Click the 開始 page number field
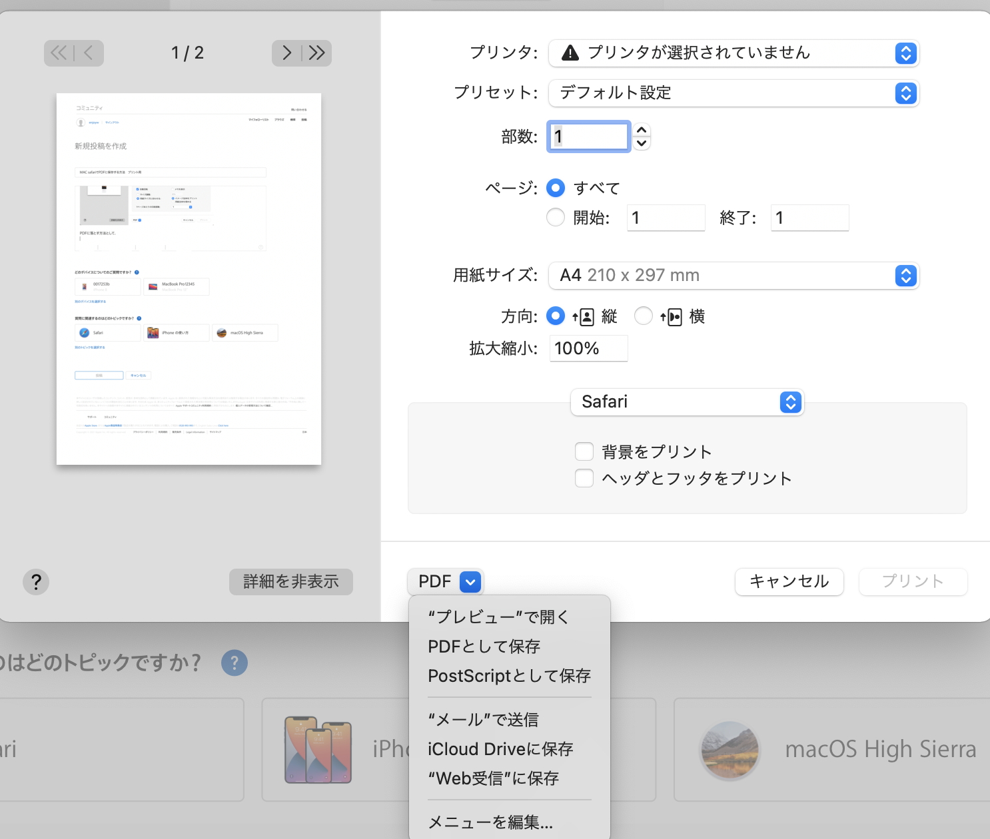The width and height of the screenshot is (990, 839). click(666, 218)
